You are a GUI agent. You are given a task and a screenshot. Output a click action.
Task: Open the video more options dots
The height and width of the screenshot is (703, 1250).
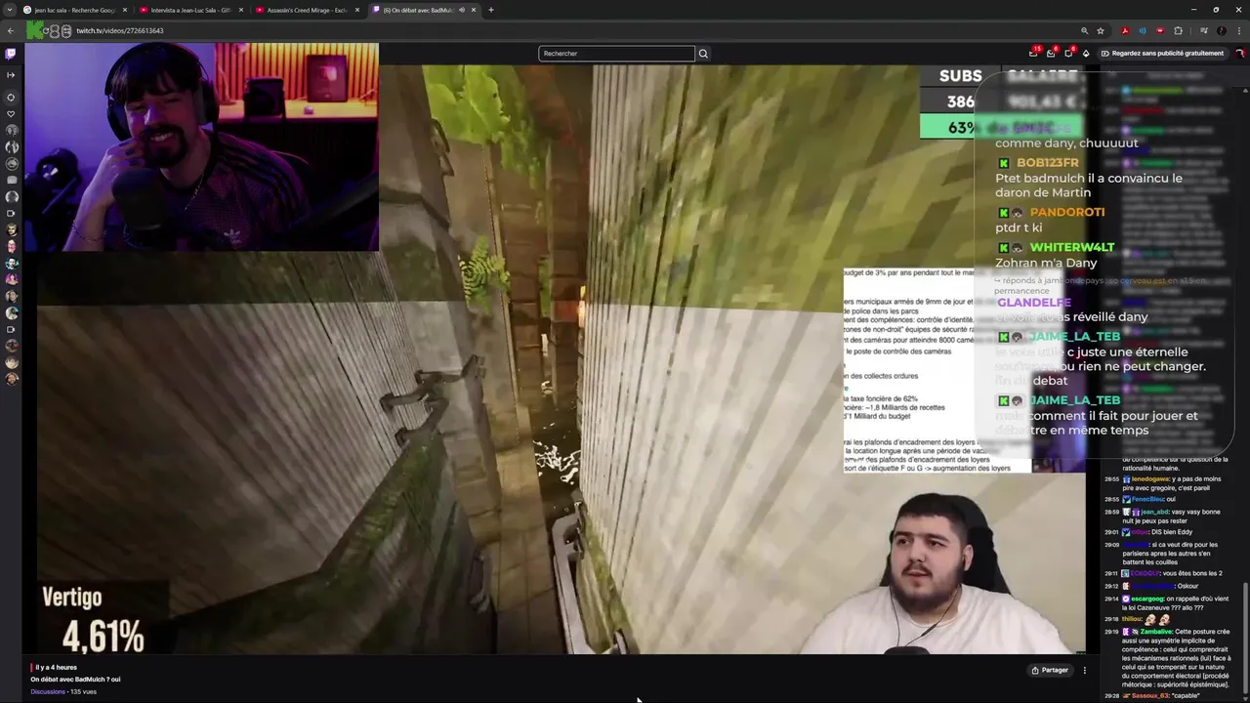pos(1084,670)
